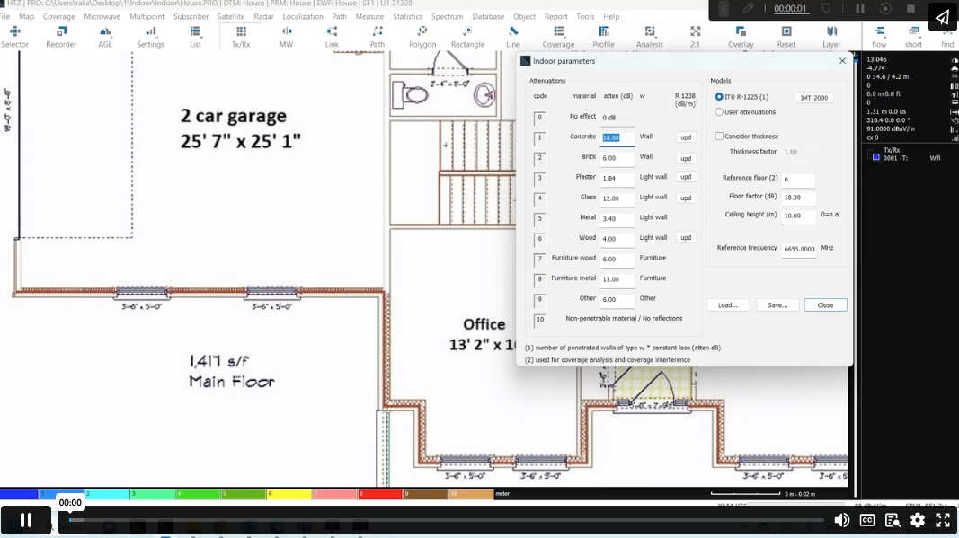This screenshot has height=538, width=959.
Task: Enable Consider thickness checkbox
Action: click(719, 137)
